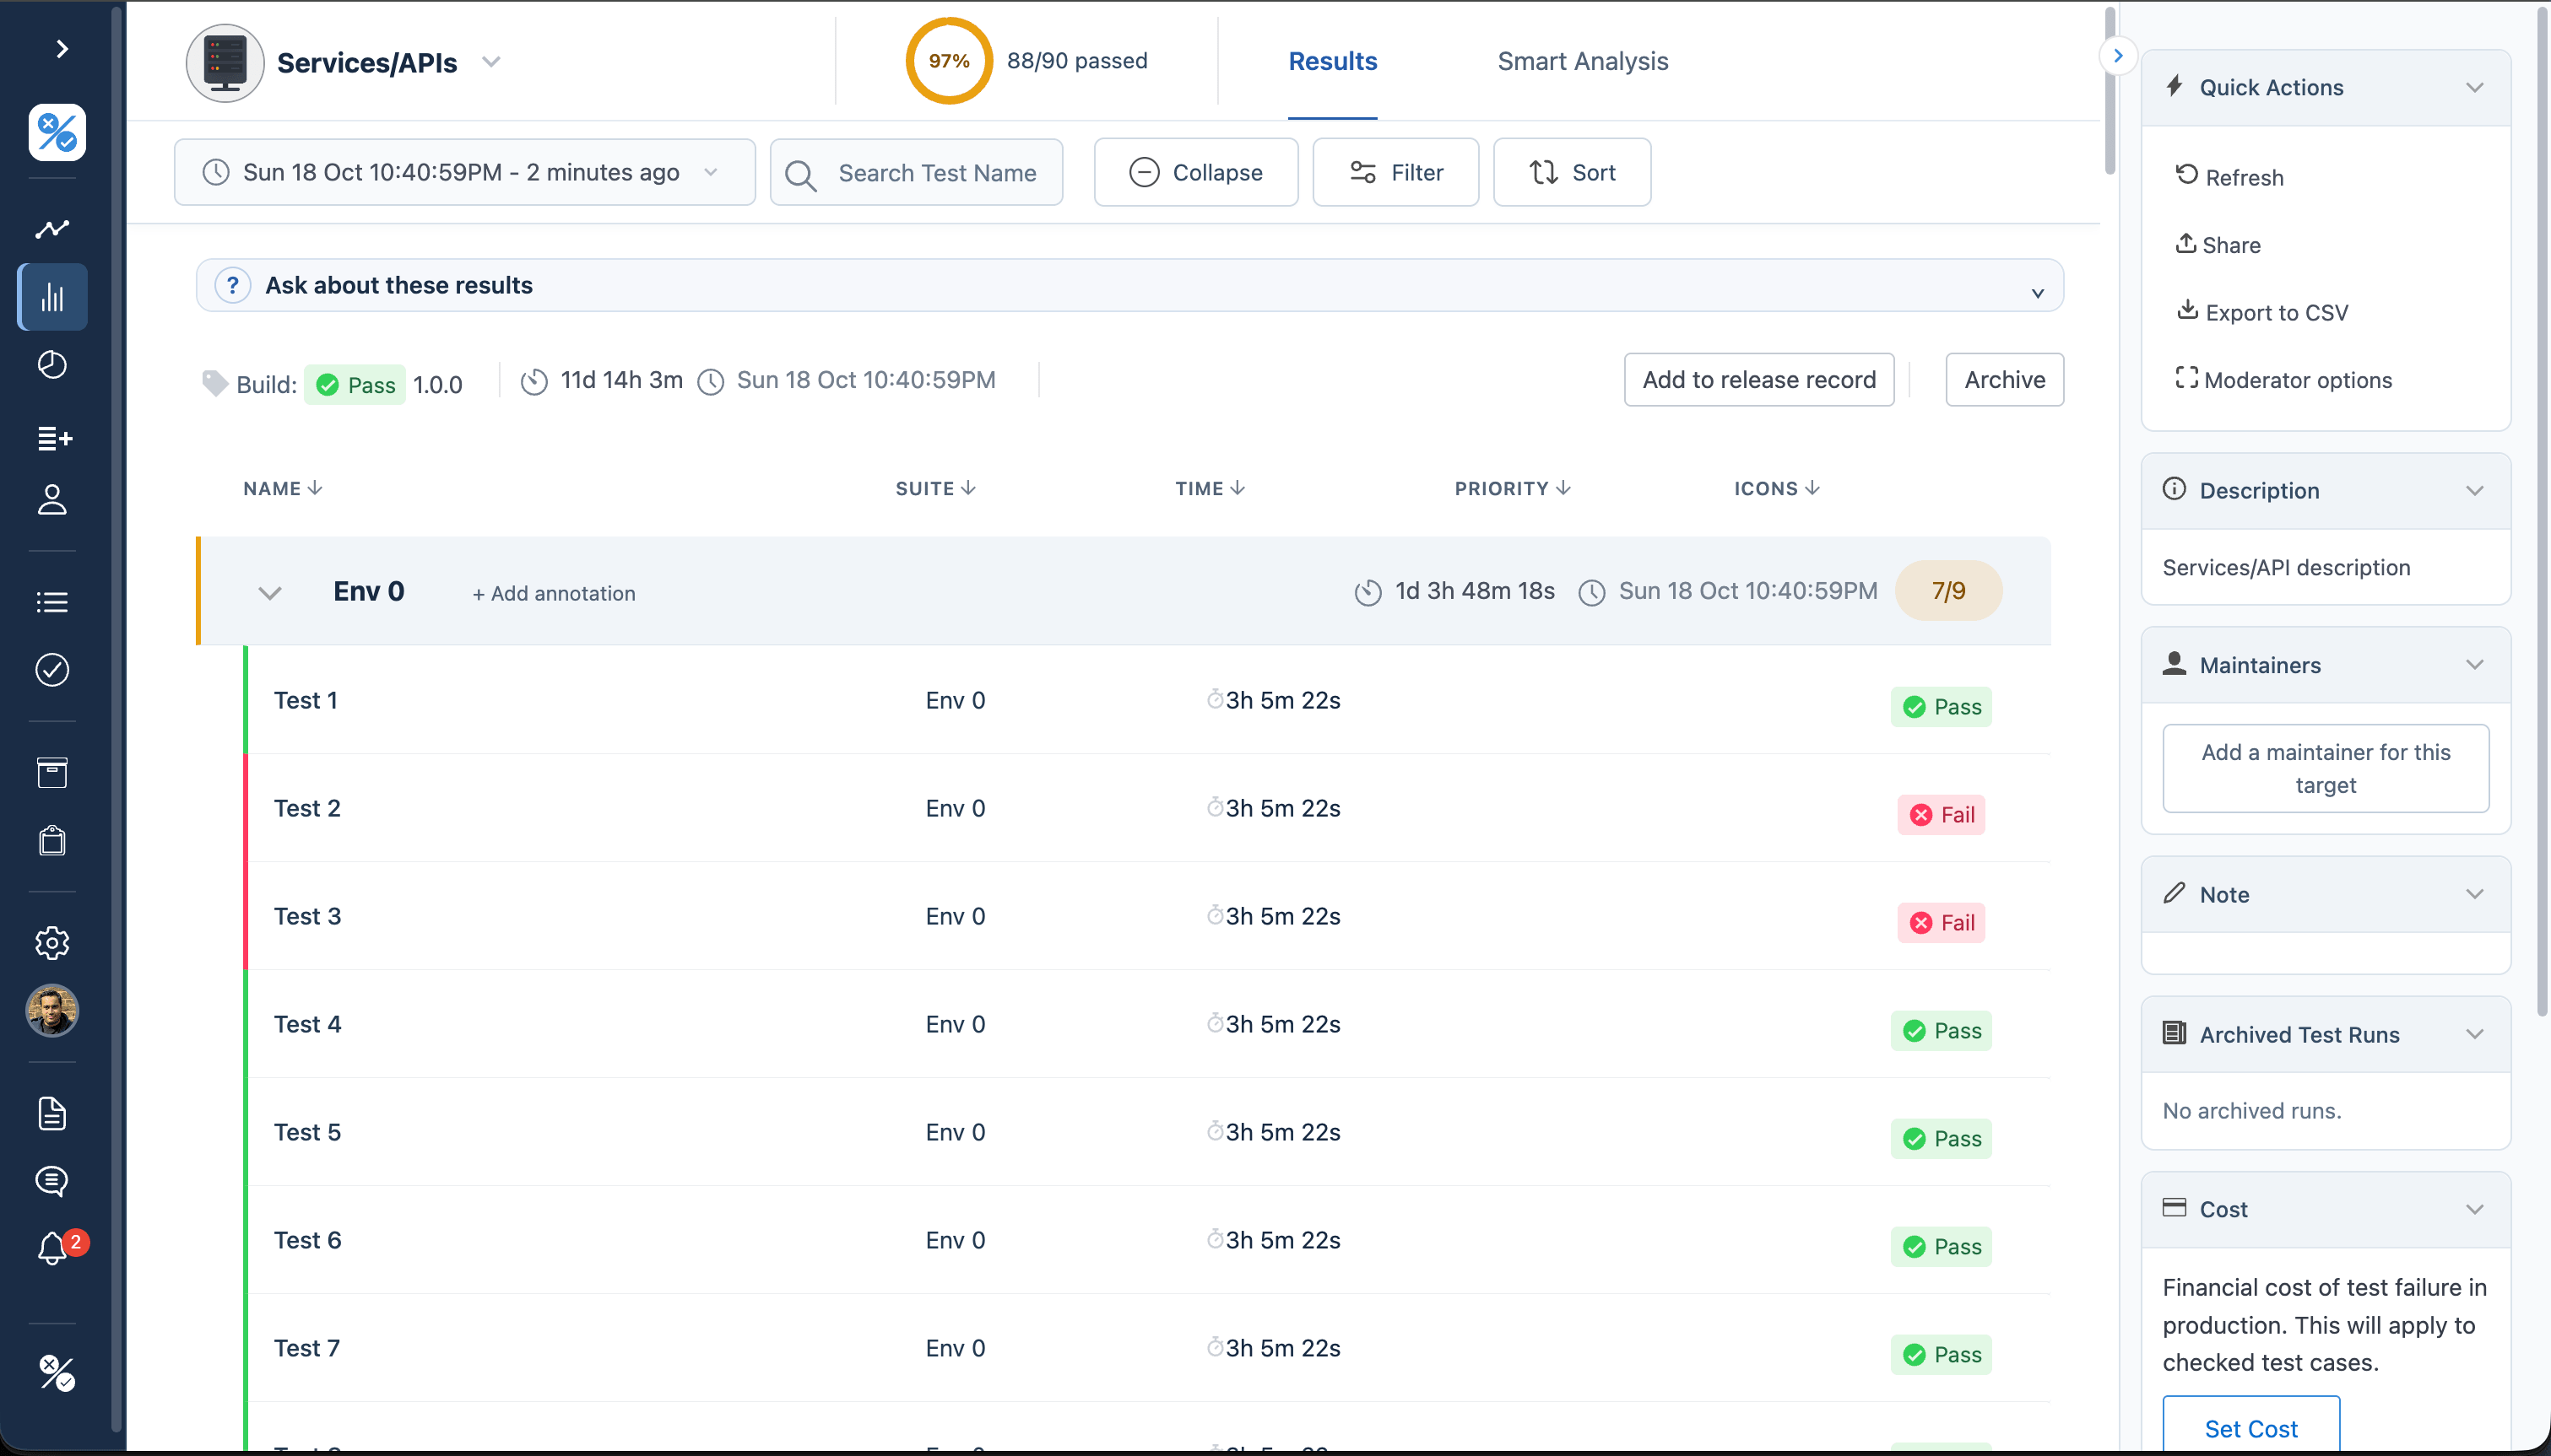Open the test run date dropdown
The width and height of the screenshot is (2551, 1456).
pos(464,172)
